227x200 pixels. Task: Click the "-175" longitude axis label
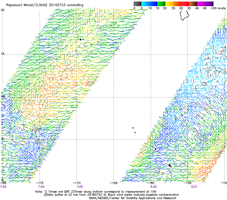pyautogui.click(x=40, y=183)
